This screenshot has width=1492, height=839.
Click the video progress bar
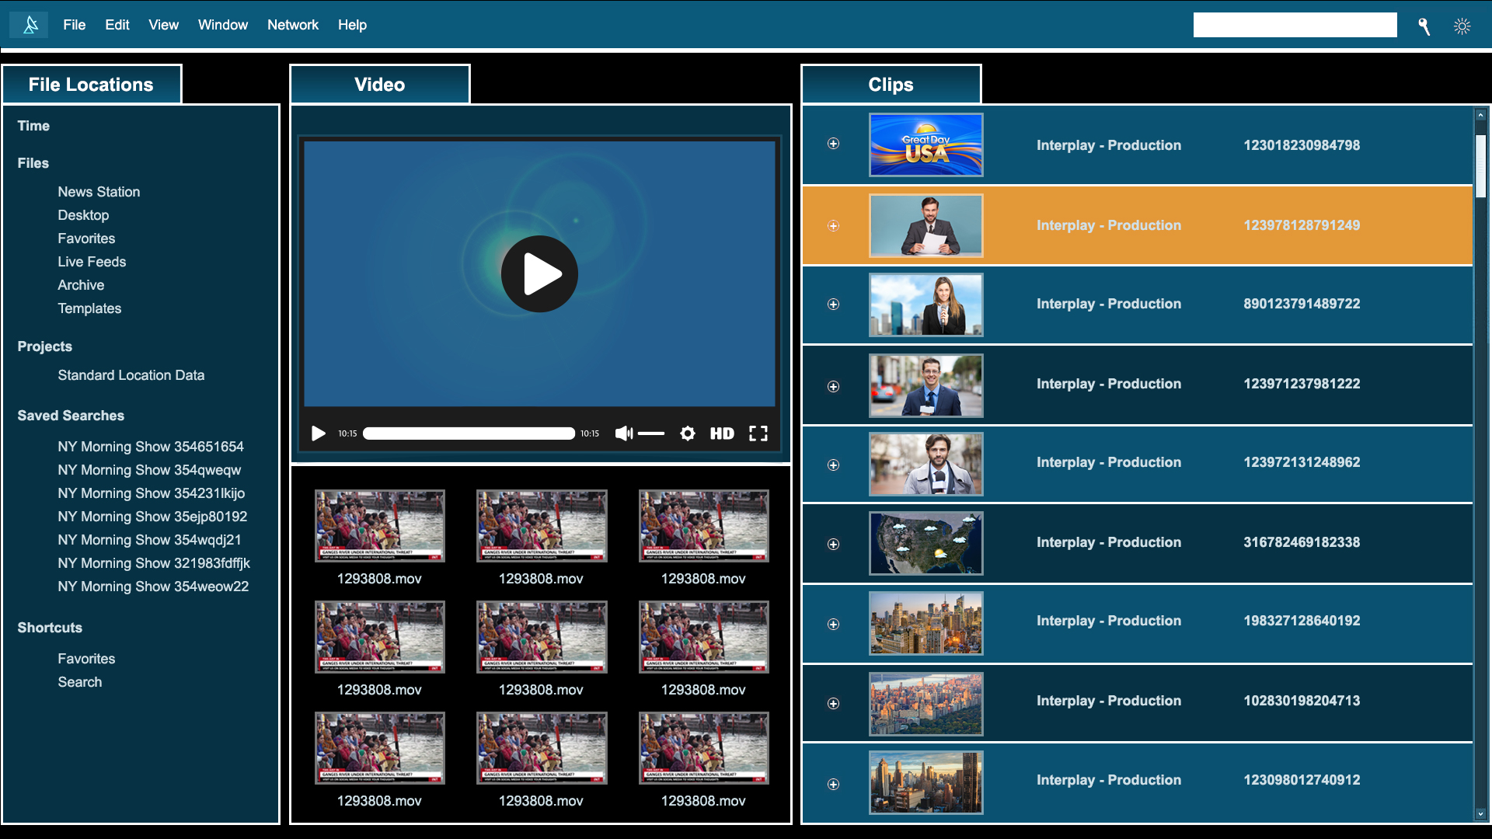tap(469, 433)
